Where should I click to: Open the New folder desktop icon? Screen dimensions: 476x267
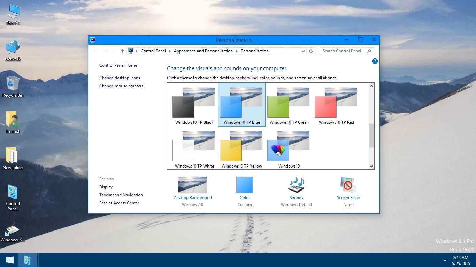[13, 159]
